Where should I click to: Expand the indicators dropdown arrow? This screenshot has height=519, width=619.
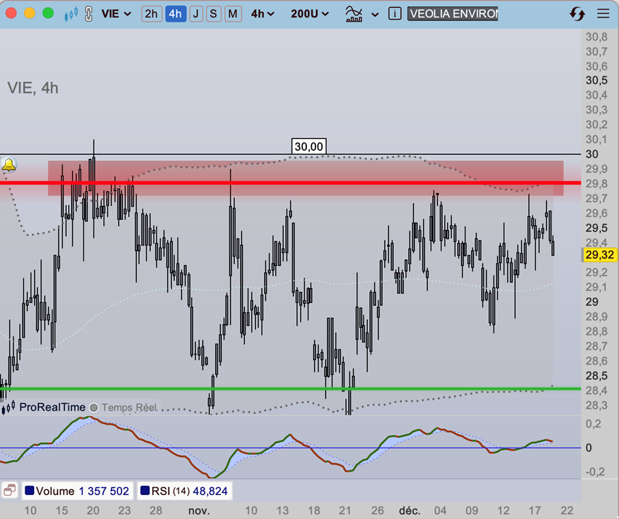click(375, 14)
